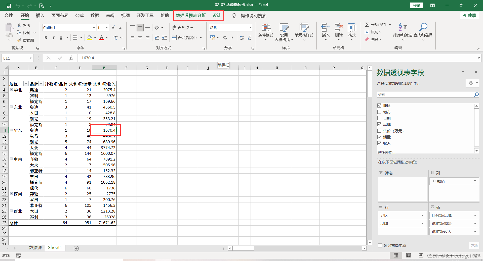Click the 共享 share button
The height and width of the screenshot is (261, 483).
pos(469,15)
